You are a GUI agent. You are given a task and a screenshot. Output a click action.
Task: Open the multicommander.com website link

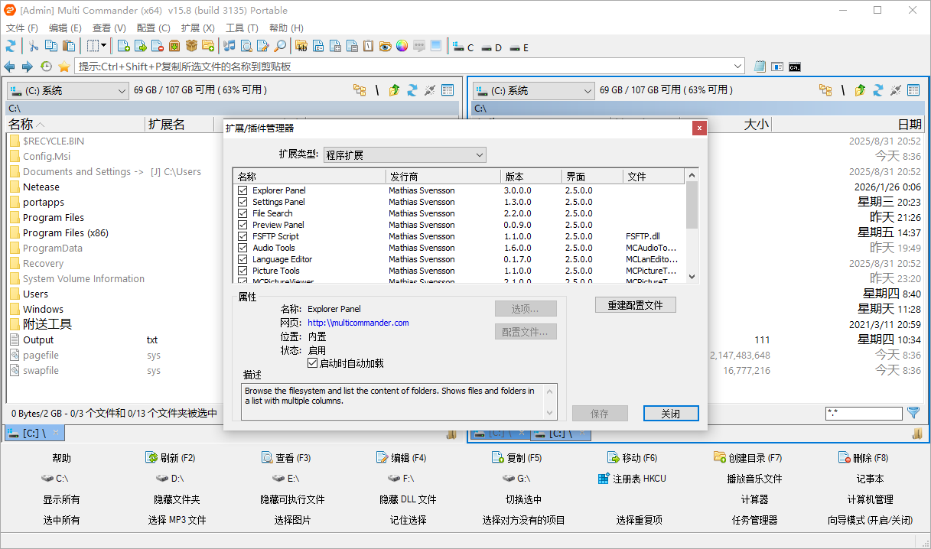pos(358,323)
